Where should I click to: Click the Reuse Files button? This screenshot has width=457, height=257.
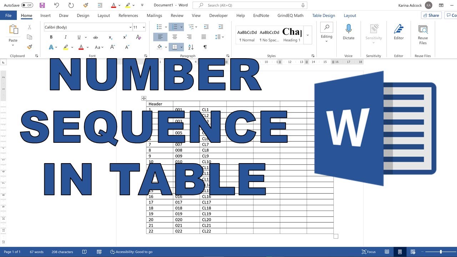tap(423, 35)
